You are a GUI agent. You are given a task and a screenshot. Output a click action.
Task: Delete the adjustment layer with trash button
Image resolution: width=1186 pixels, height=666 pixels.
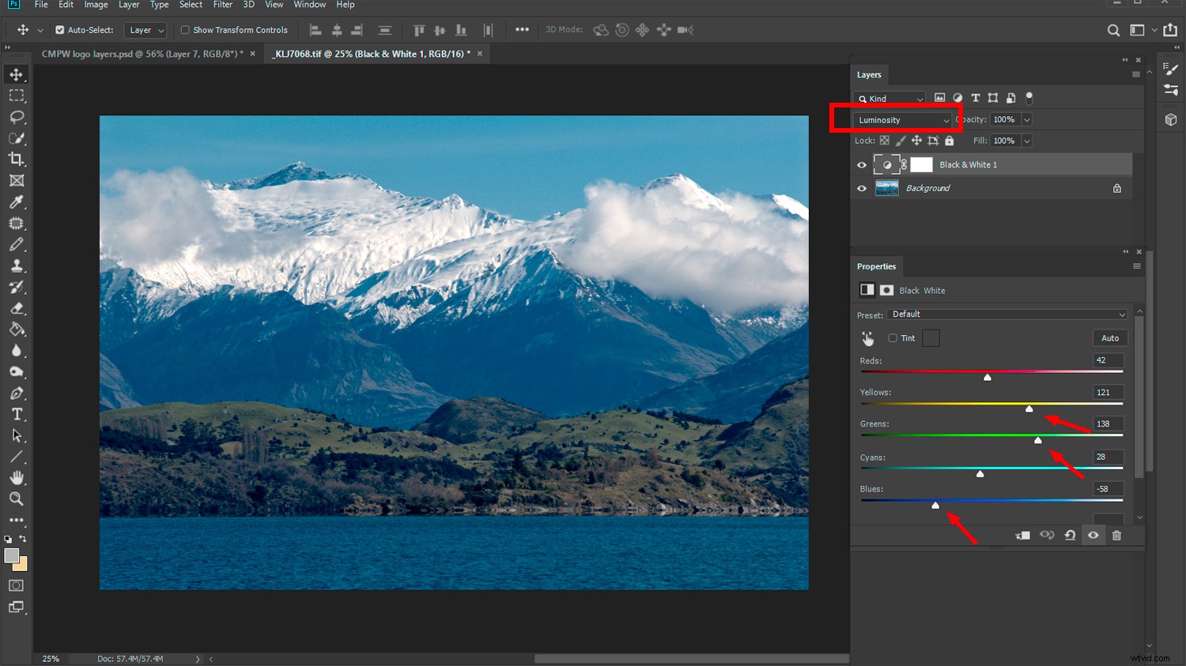(1116, 535)
